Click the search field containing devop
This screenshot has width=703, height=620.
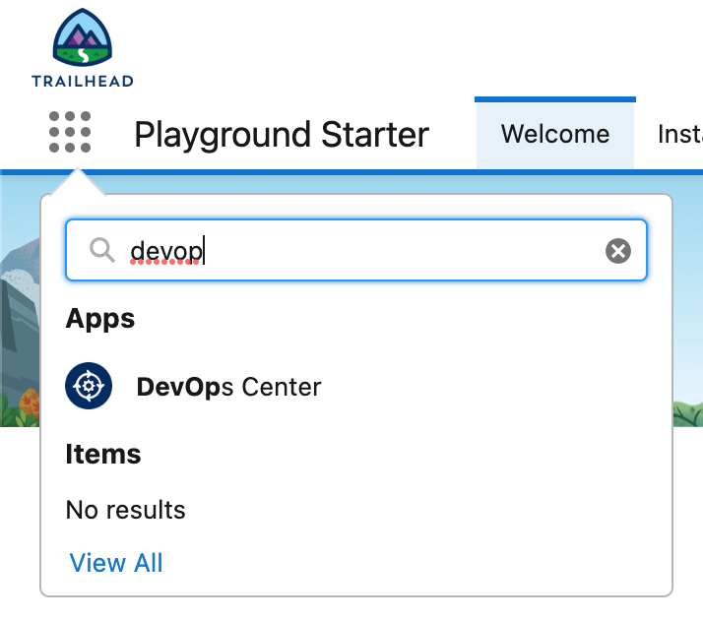tap(356, 250)
